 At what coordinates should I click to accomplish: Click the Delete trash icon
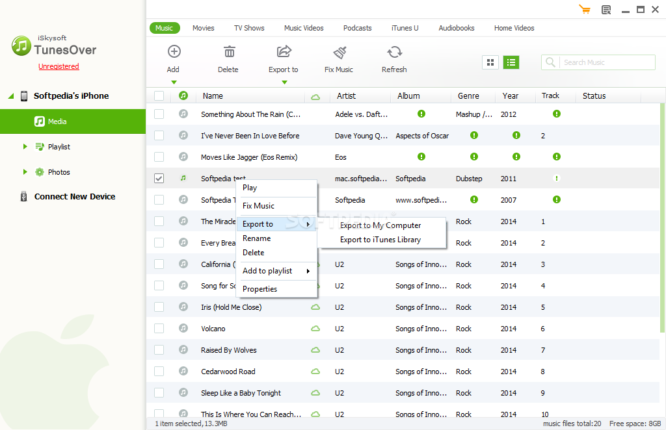pyautogui.click(x=229, y=52)
